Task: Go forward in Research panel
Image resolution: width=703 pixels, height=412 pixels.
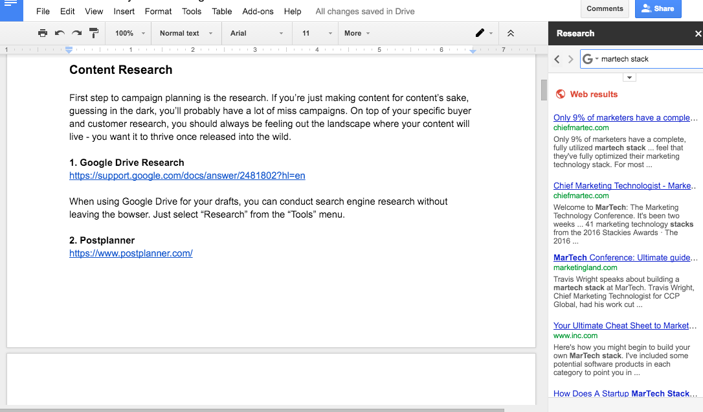Action: click(x=570, y=59)
